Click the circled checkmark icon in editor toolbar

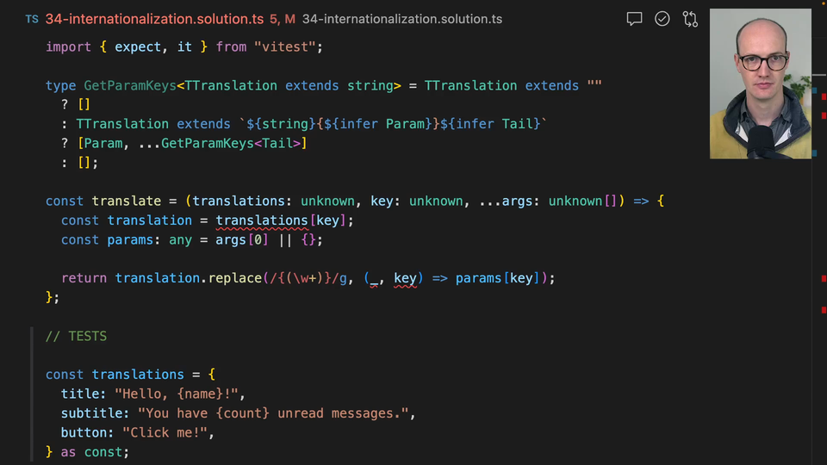pos(662,19)
